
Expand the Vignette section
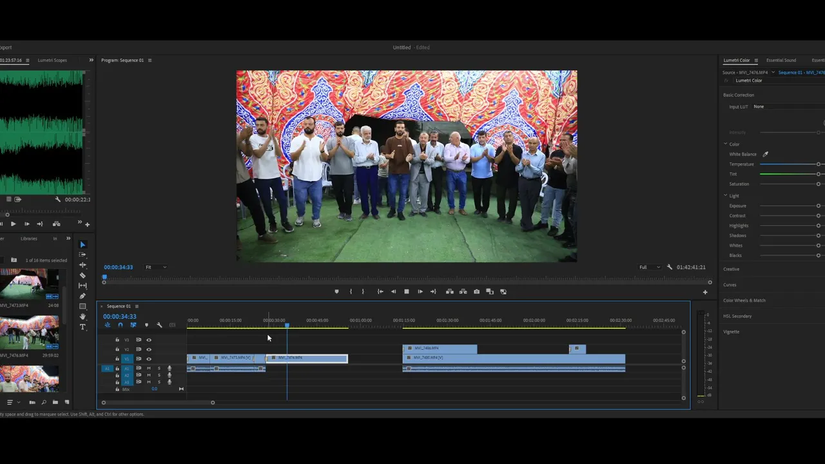pyautogui.click(x=732, y=332)
